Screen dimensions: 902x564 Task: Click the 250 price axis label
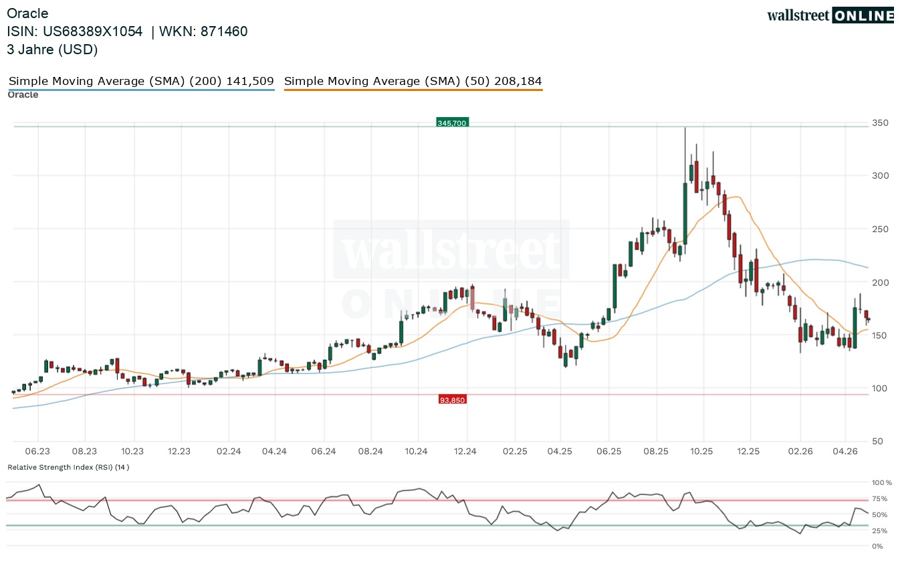pyautogui.click(x=879, y=229)
